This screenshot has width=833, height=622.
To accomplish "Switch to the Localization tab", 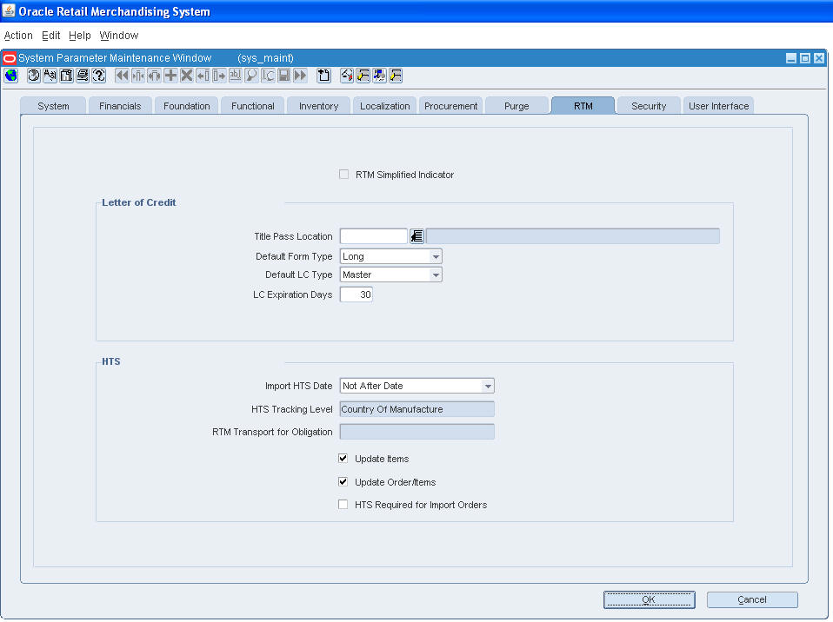I will 385,106.
